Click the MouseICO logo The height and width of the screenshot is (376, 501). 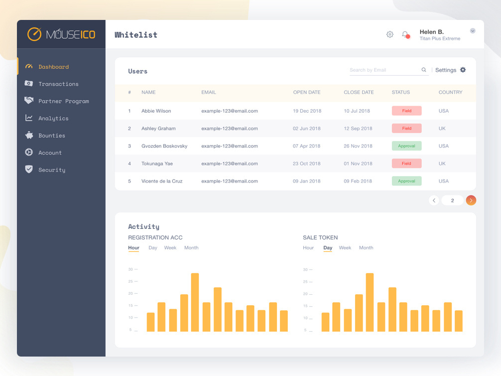pos(61,34)
